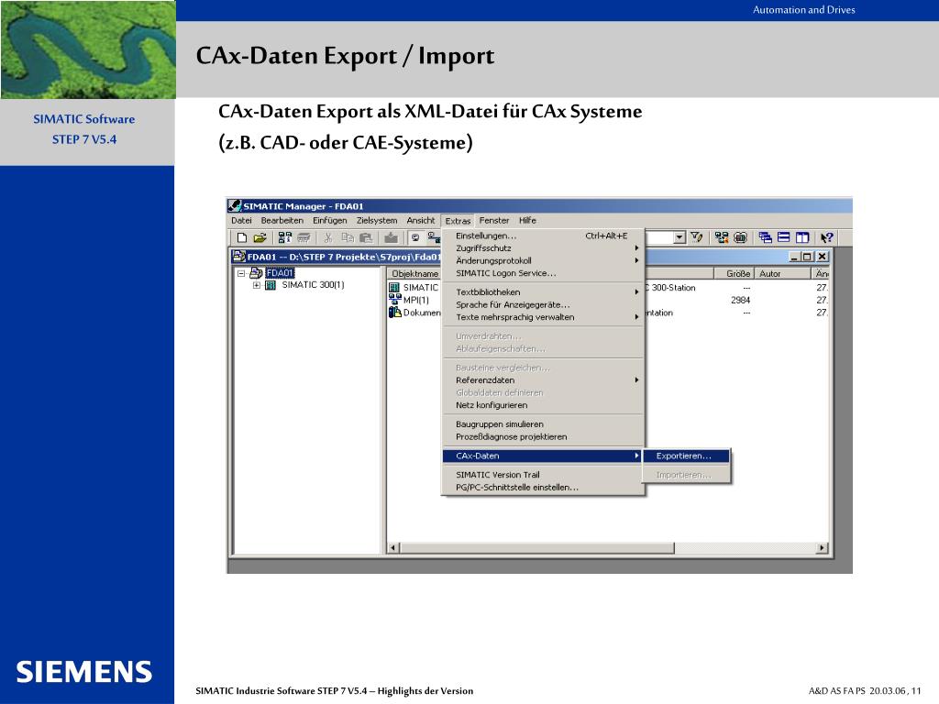Choose Prozeßdiagnose projektieren entry

[543, 436]
